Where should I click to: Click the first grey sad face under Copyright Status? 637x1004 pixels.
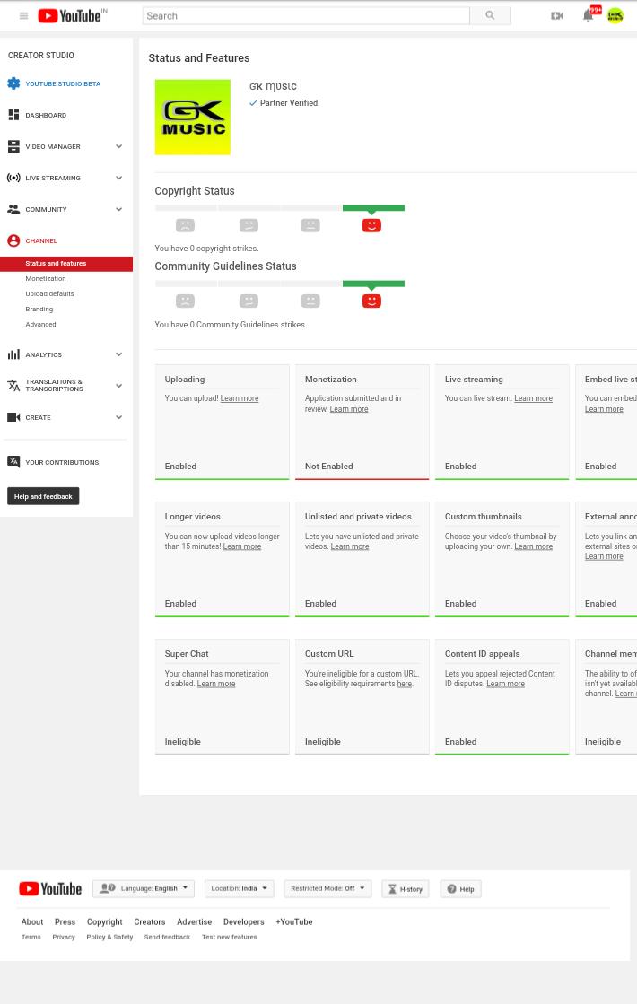coord(185,225)
